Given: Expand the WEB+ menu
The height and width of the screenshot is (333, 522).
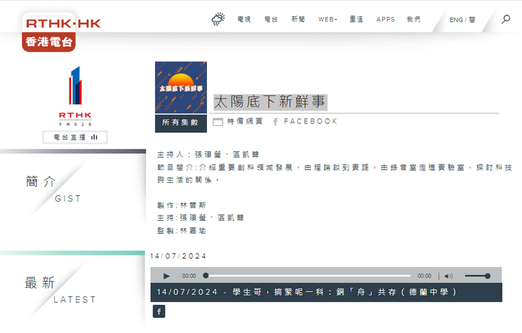Looking at the screenshot, I should pos(328,20).
